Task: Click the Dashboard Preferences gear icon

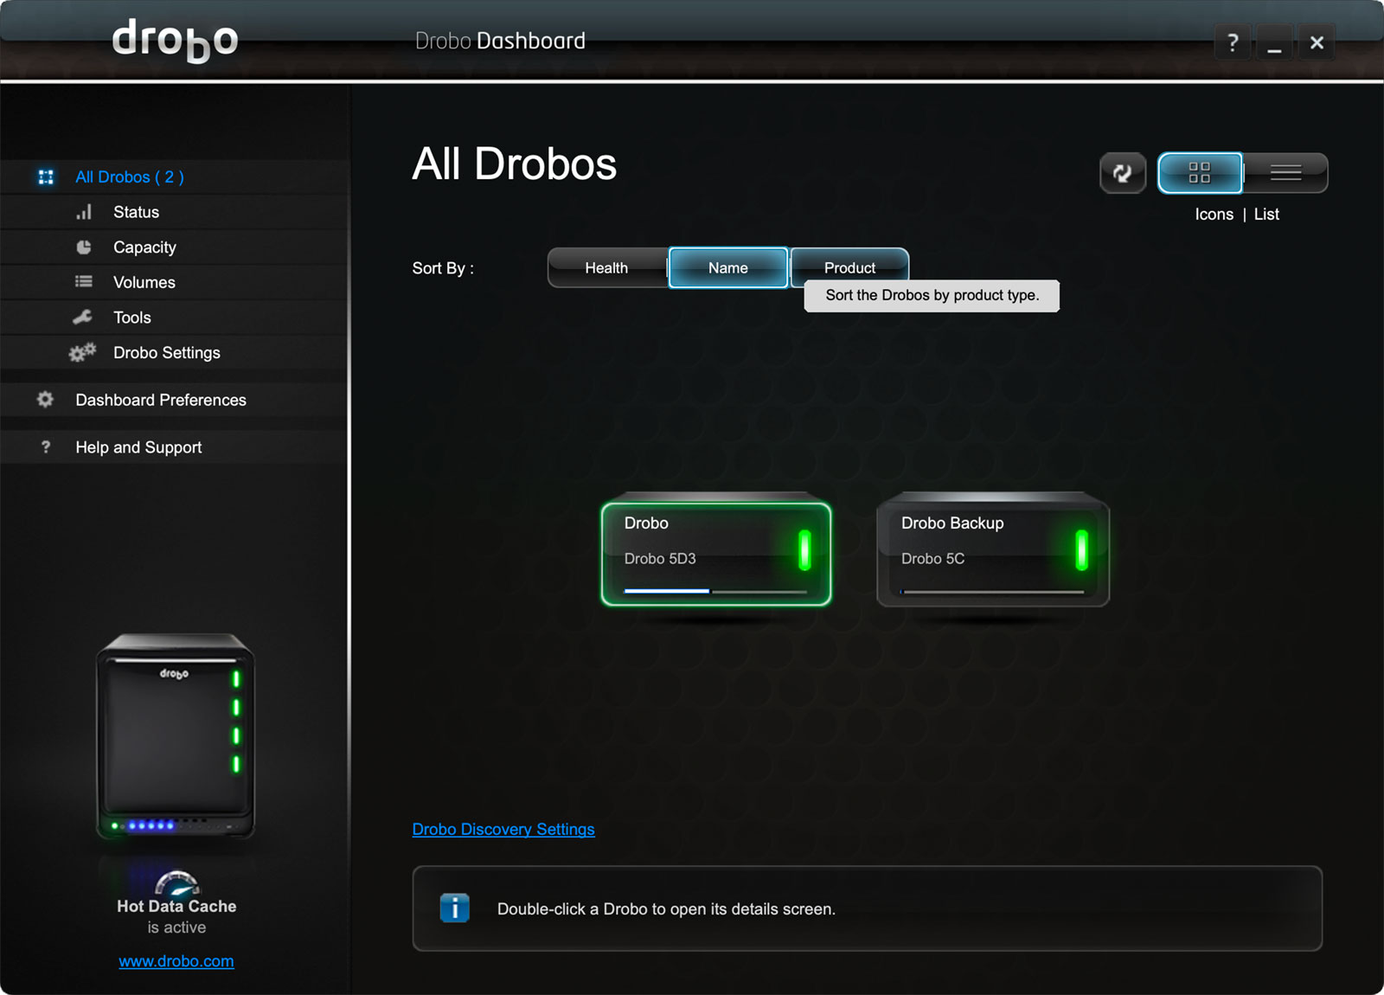Action: point(45,400)
